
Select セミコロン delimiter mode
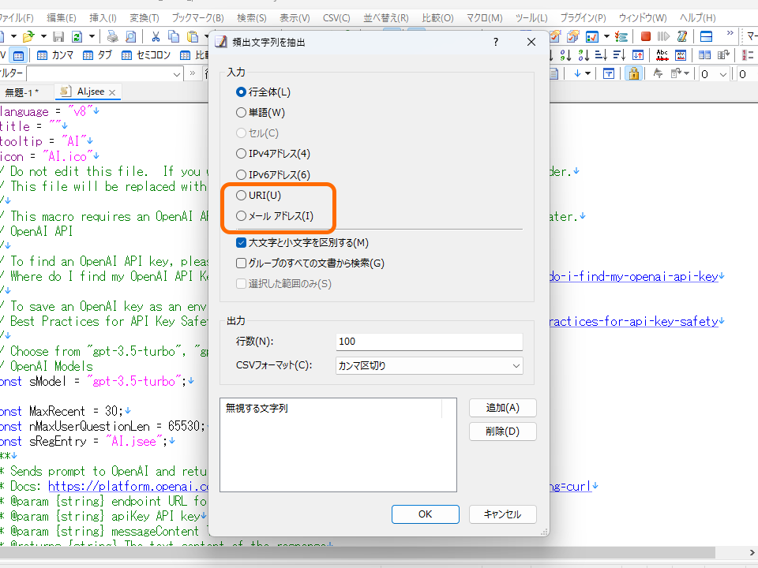[x=146, y=55]
